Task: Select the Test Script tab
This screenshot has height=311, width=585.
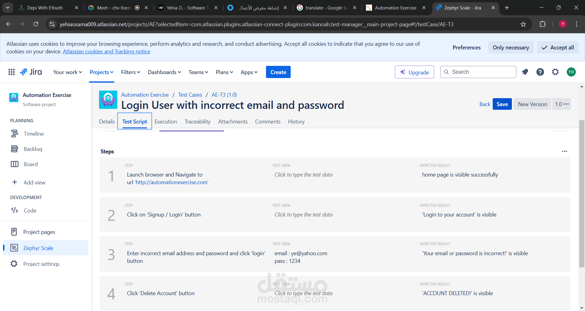Action: (135, 122)
